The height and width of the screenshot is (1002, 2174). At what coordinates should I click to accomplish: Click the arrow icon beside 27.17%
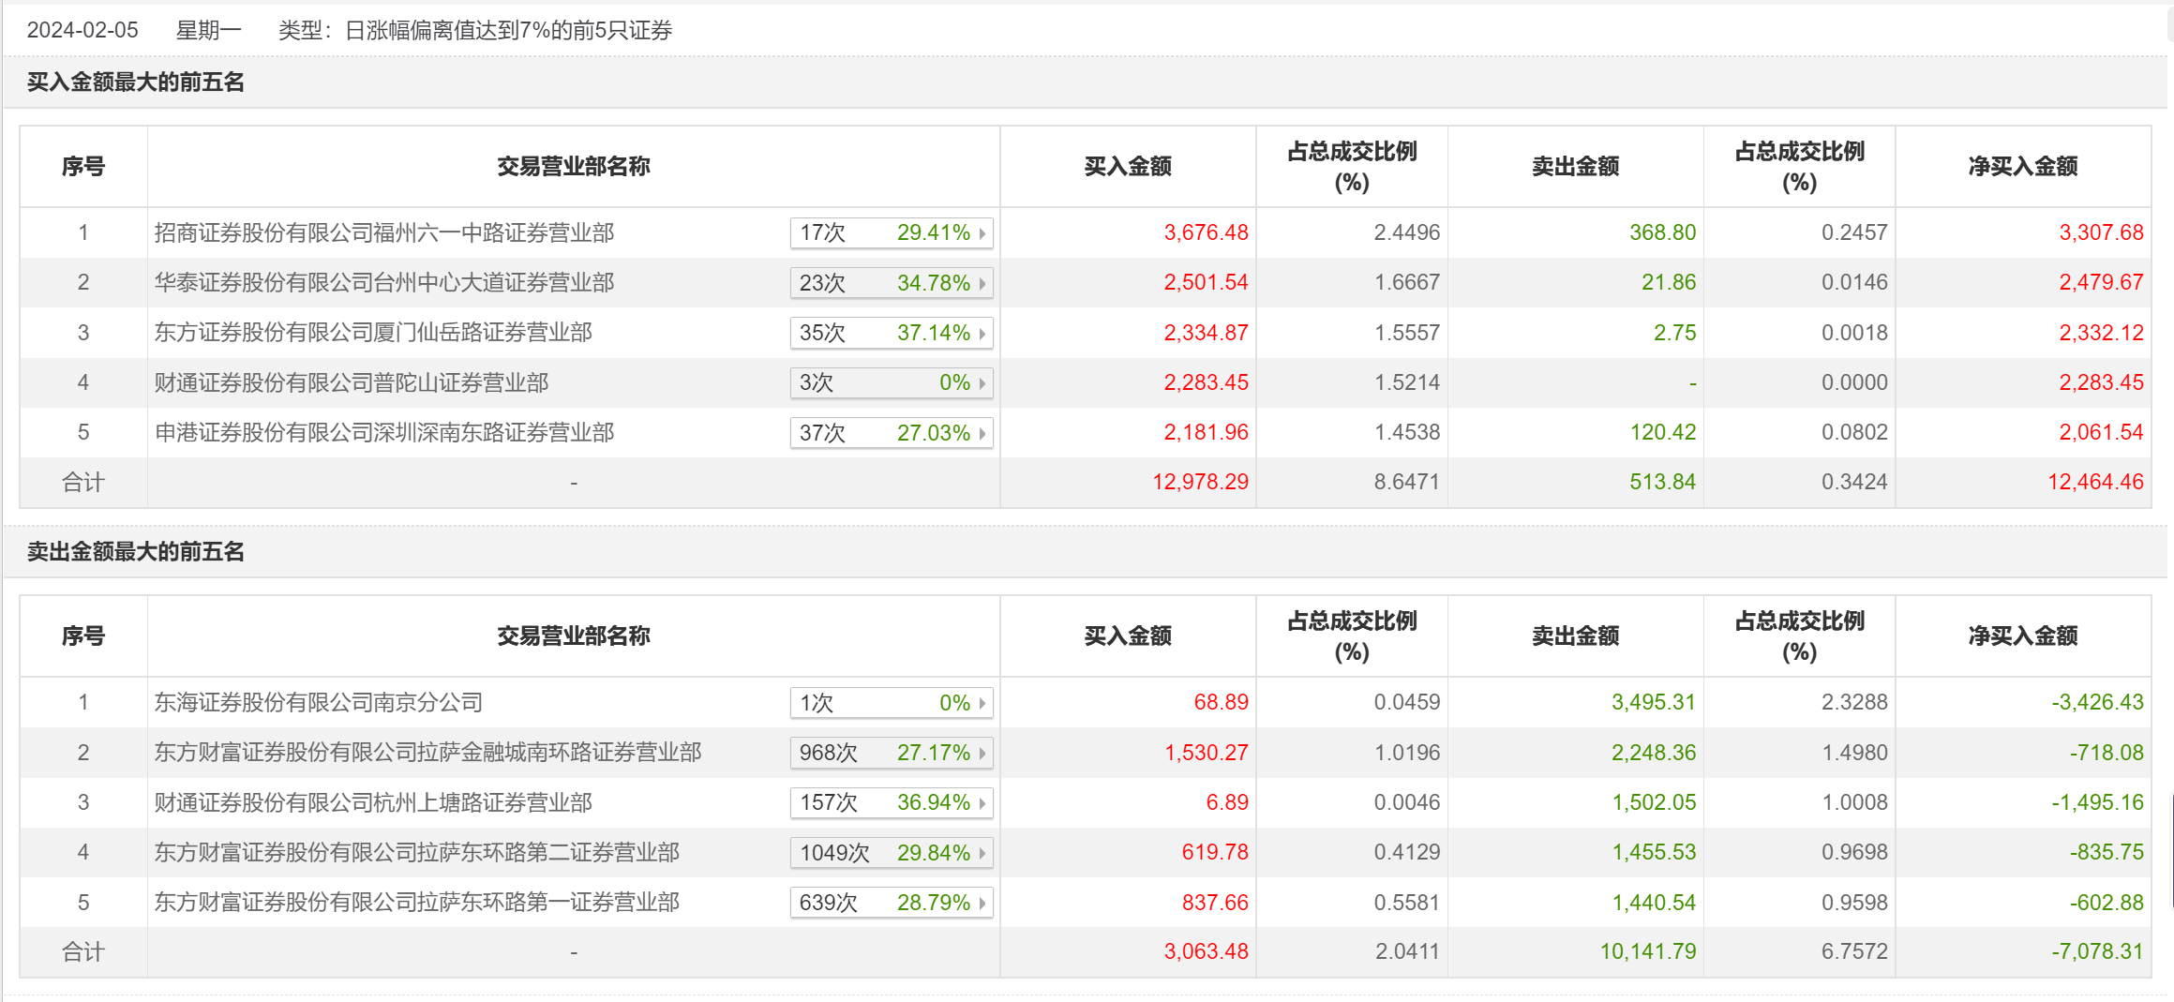[x=982, y=754]
